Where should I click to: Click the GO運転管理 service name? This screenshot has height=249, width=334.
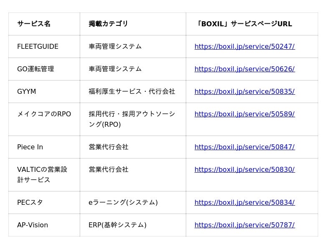coord(35,69)
